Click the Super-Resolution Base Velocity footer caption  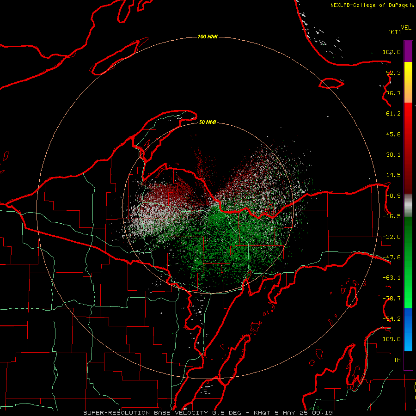point(208,413)
